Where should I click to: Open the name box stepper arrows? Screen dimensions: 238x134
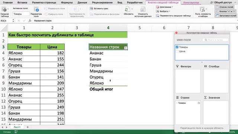pyautogui.click(x=13, y=21)
